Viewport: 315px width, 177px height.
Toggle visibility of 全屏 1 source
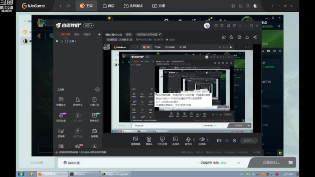point(57,41)
